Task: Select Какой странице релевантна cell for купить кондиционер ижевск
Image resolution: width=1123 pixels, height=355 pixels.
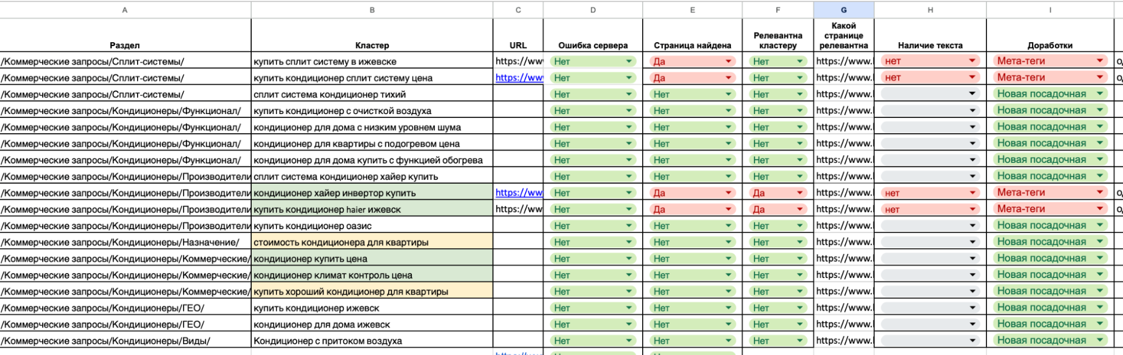Action: pos(843,307)
